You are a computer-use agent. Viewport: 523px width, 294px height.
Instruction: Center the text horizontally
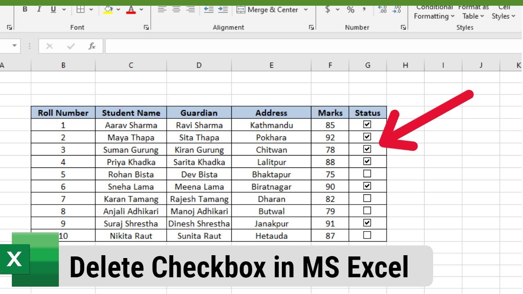point(177,9)
